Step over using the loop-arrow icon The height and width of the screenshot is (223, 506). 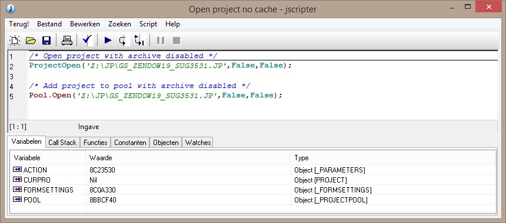(123, 40)
